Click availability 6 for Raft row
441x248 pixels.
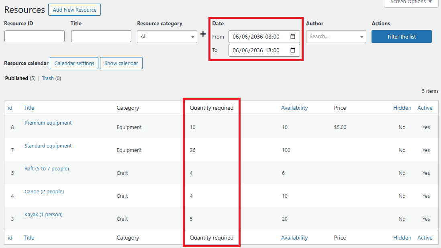(283, 173)
